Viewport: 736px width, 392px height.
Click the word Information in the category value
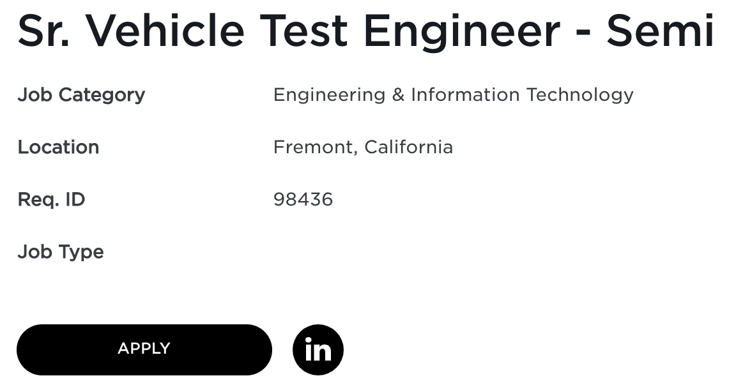tap(465, 95)
